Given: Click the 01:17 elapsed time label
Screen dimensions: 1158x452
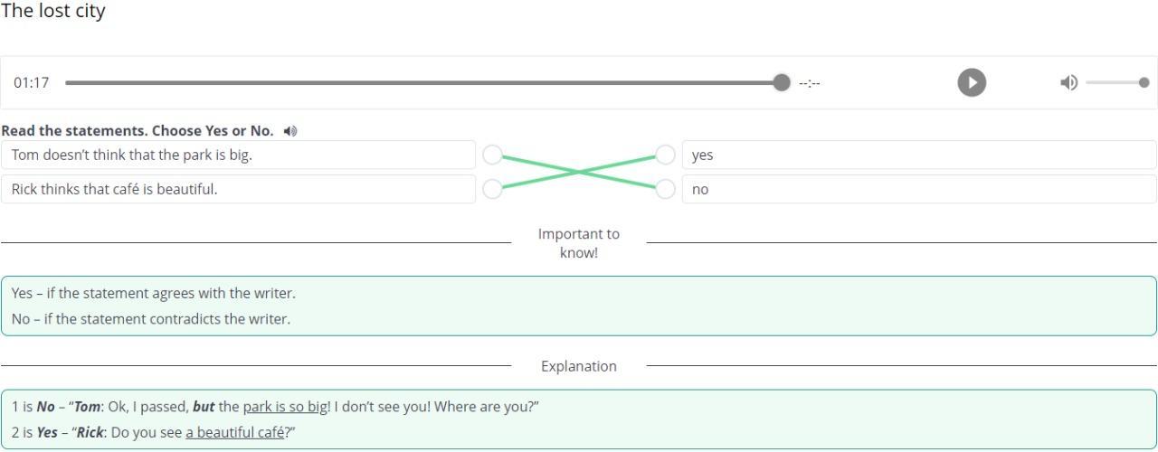Looking at the screenshot, I should click(x=32, y=82).
